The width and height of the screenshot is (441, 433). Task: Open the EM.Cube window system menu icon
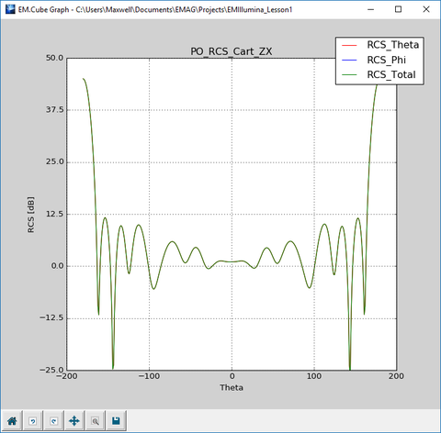click(10, 9)
